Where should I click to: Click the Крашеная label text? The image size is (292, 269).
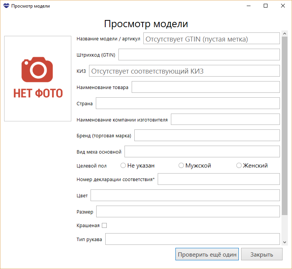pyautogui.click(x=88, y=225)
